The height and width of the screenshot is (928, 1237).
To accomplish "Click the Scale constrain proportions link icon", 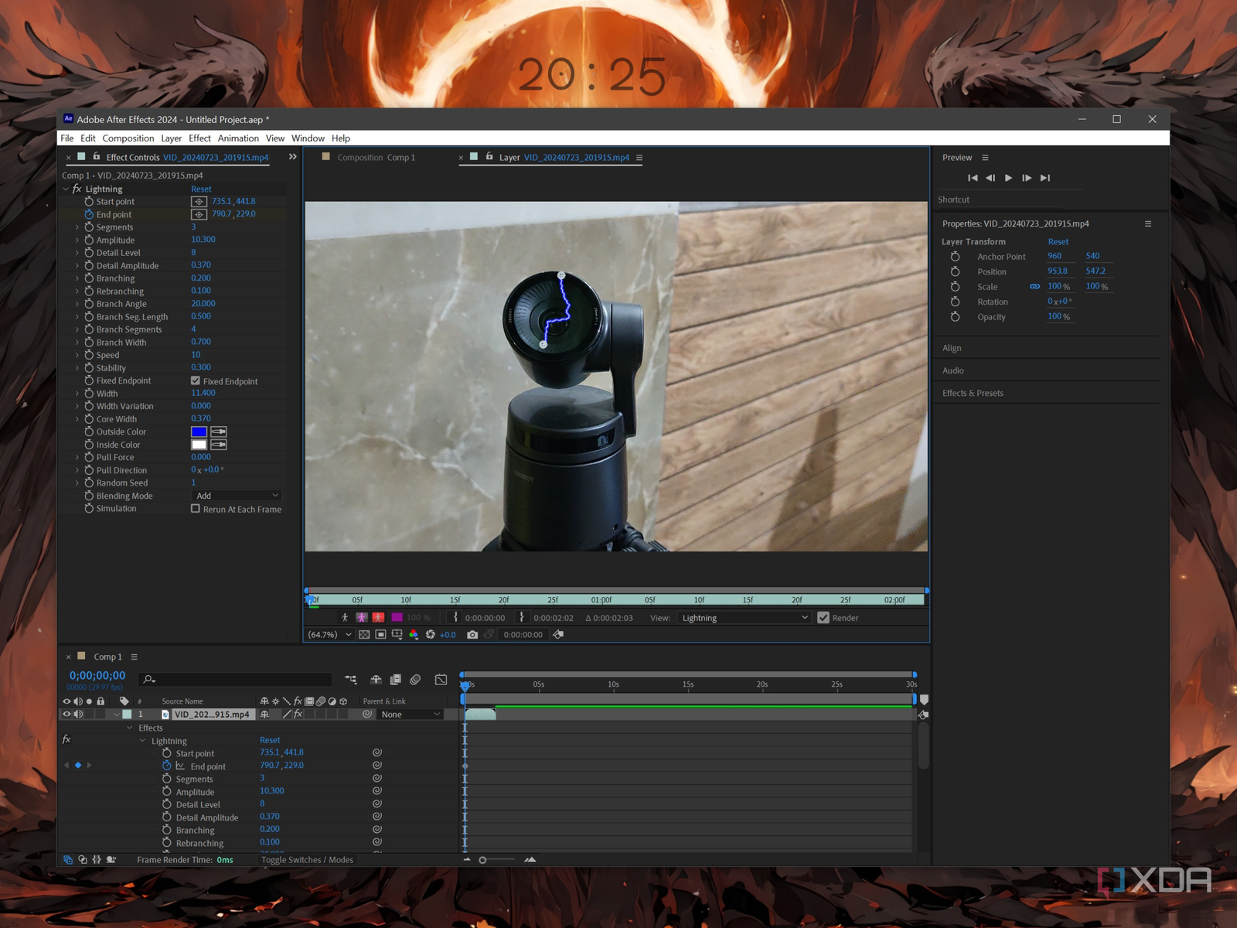I will pos(1034,286).
